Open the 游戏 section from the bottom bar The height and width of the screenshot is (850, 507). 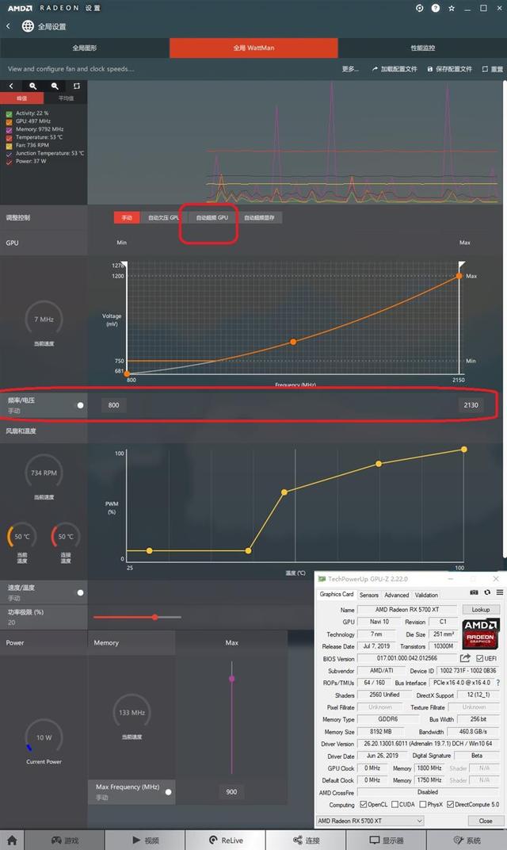coord(64,840)
